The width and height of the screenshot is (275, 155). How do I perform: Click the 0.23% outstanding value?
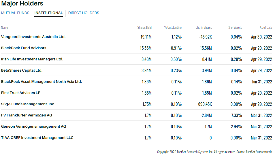(x=176, y=70)
